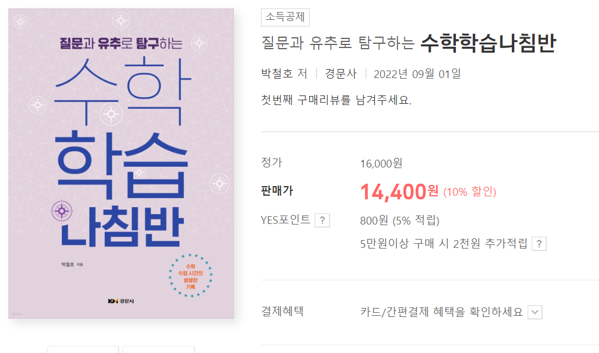Click the sale price 14,400원
Screen dimensions: 599x353
click(399, 192)
